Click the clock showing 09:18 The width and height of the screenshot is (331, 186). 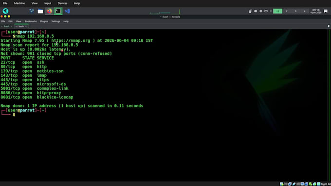tap(316, 11)
